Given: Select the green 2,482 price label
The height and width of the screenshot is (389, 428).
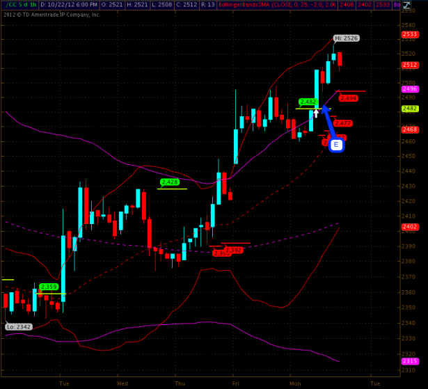Looking at the screenshot, I should coord(308,102).
